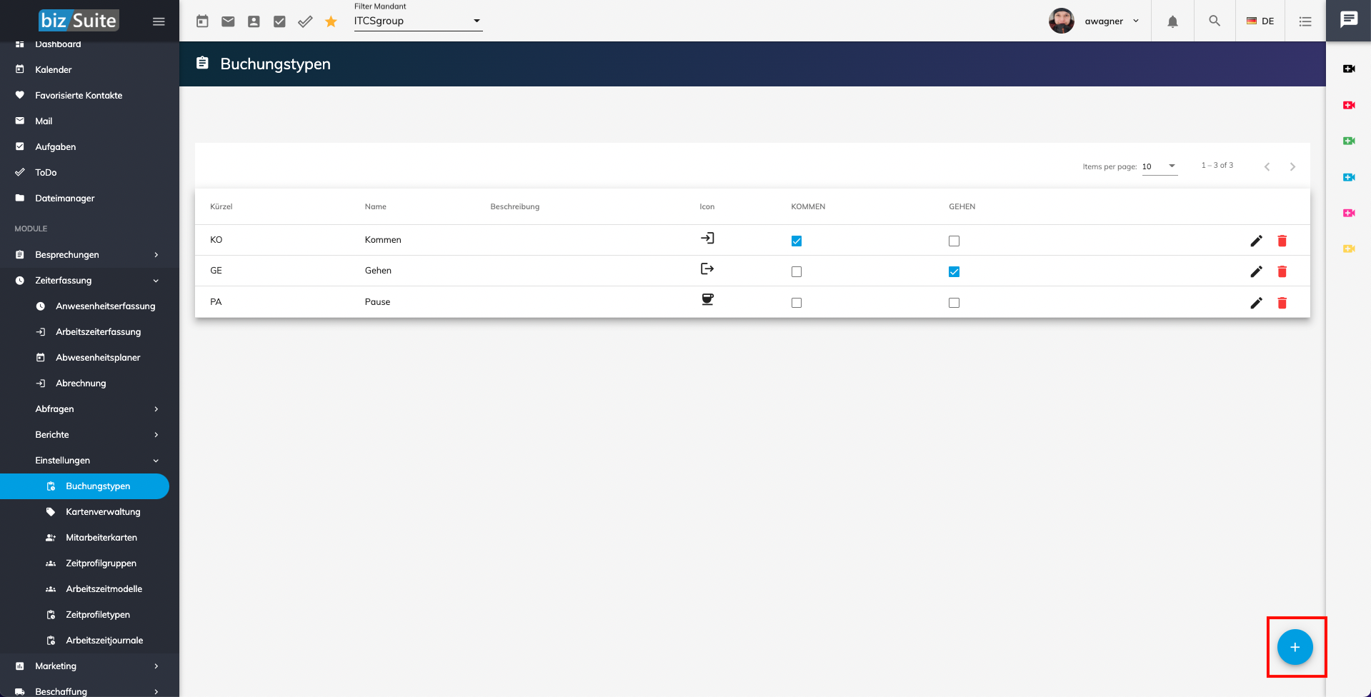Delete the Gehen booking type

pos(1282,271)
